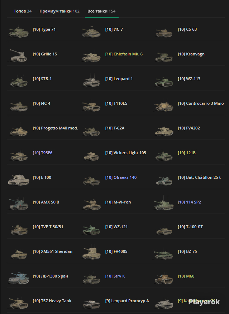Select the Все танки 154 tab
The image size is (229, 314).
click(x=101, y=11)
